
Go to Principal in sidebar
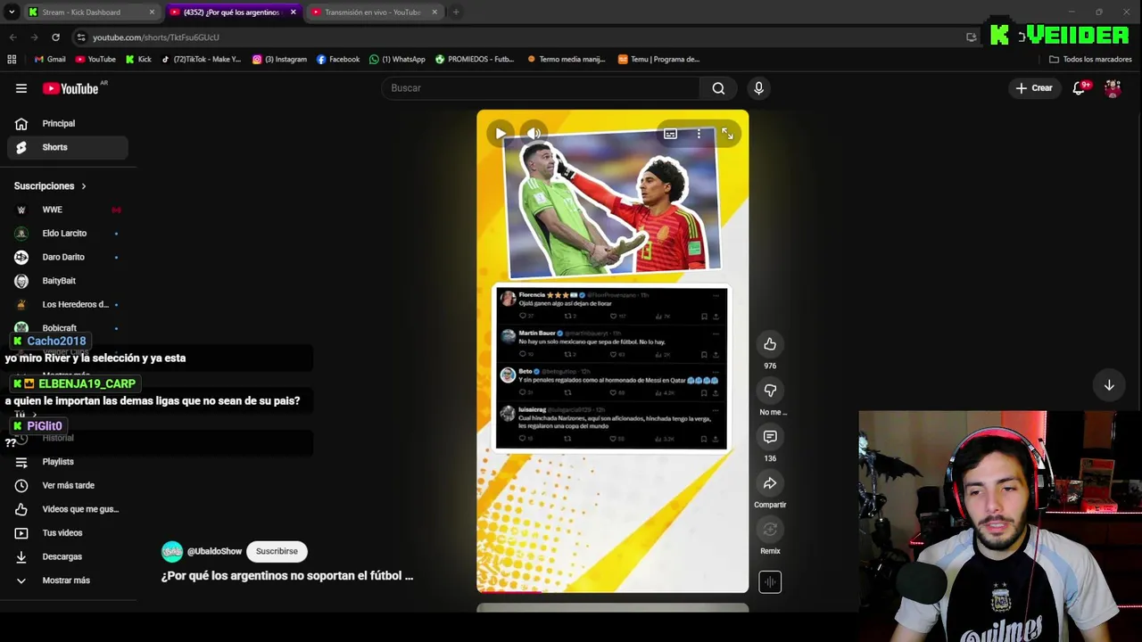pos(68,124)
